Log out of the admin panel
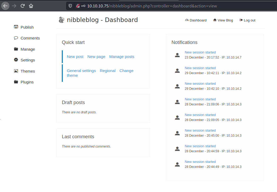The width and height of the screenshot is (277, 192). click(247, 20)
